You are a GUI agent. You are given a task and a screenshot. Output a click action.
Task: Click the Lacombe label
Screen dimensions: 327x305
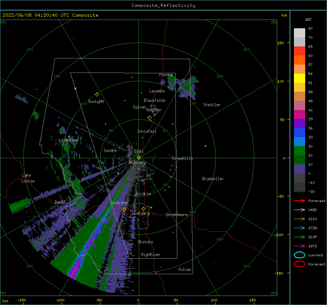pyautogui.click(x=157, y=91)
